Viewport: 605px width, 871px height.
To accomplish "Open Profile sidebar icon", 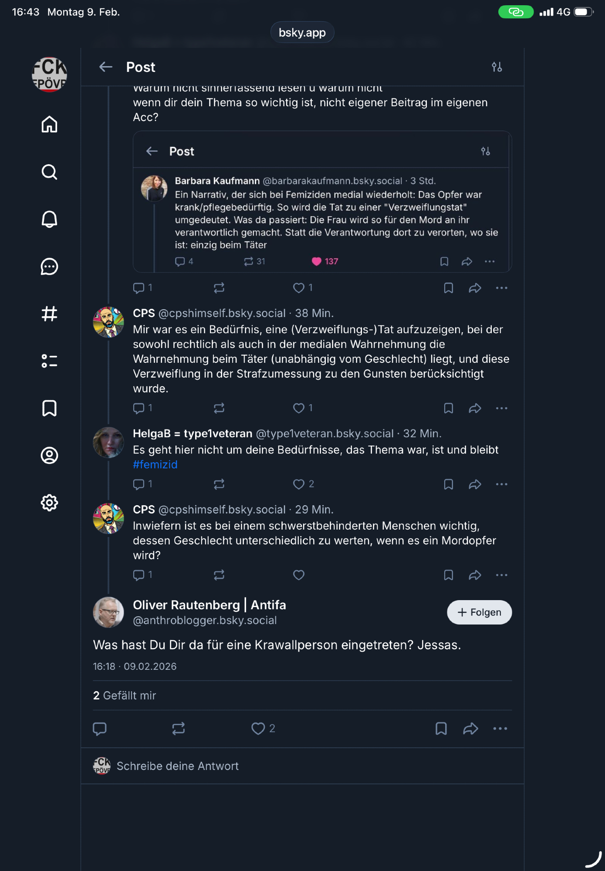I will point(49,456).
